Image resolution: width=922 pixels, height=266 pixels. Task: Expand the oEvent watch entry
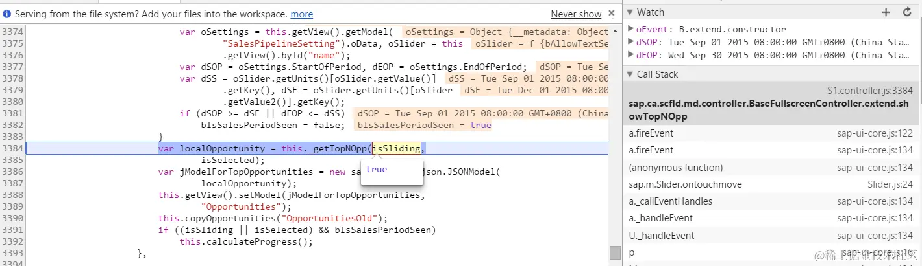(631, 29)
